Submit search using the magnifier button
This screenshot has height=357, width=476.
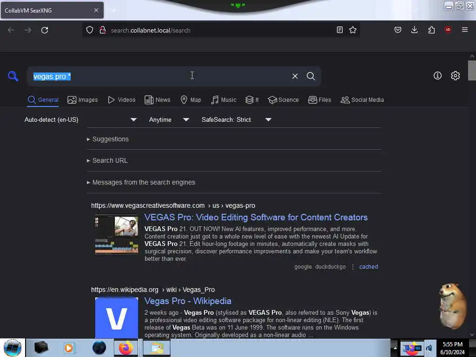tap(311, 76)
